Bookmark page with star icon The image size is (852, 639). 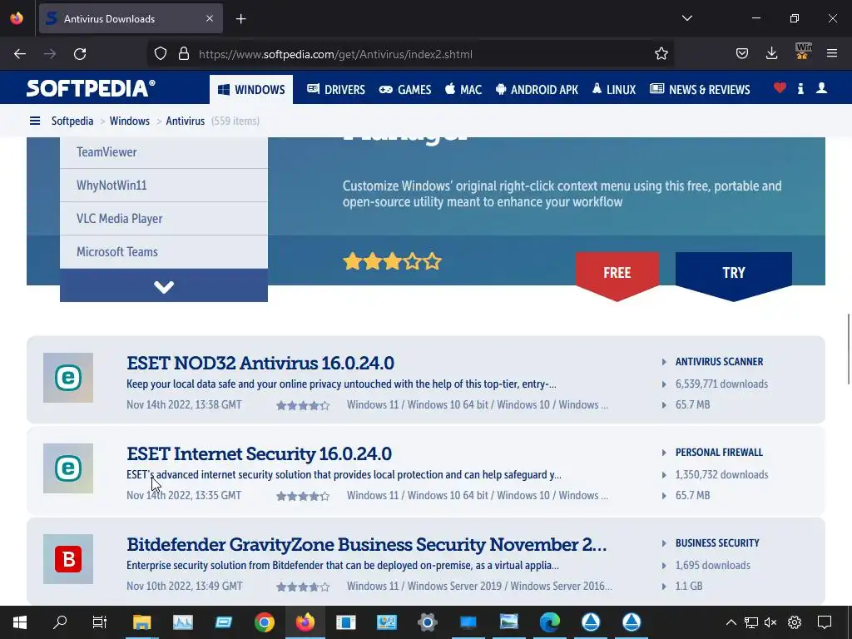(x=661, y=54)
